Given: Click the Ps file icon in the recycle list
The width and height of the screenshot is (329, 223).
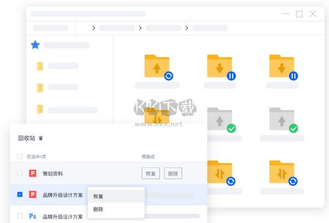Looking at the screenshot, I should pyautogui.click(x=32, y=216).
